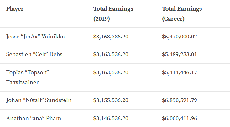
Task: Click Ceb's career earnings $5,489,233.01
Action: click(179, 54)
